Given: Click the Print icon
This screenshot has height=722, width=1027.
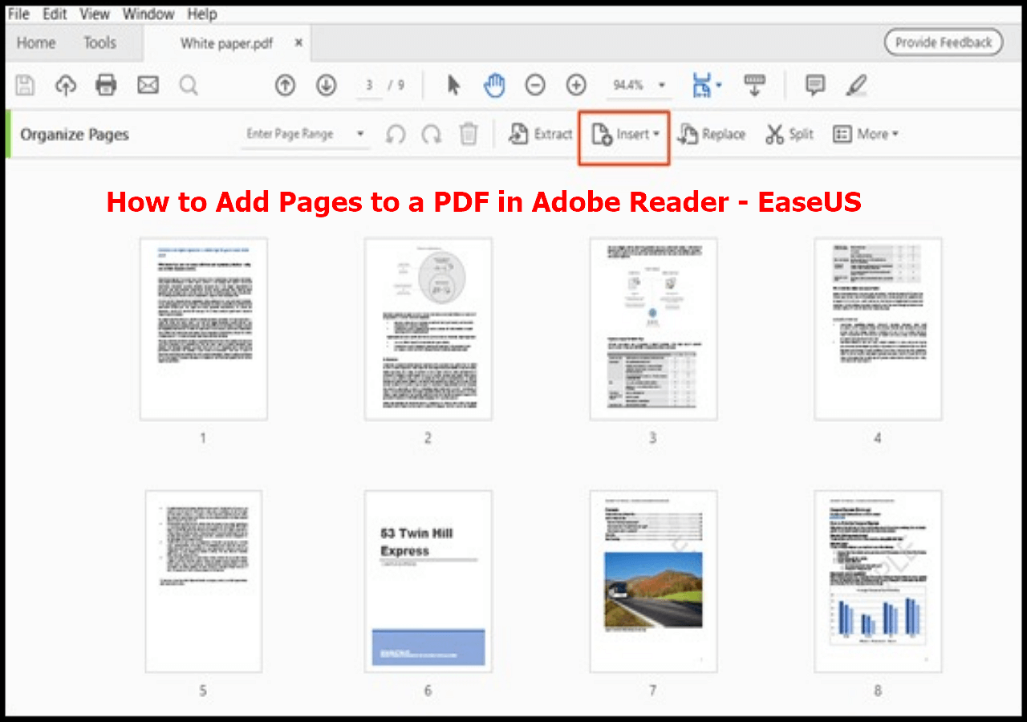Looking at the screenshot, I should coord(107,85).
